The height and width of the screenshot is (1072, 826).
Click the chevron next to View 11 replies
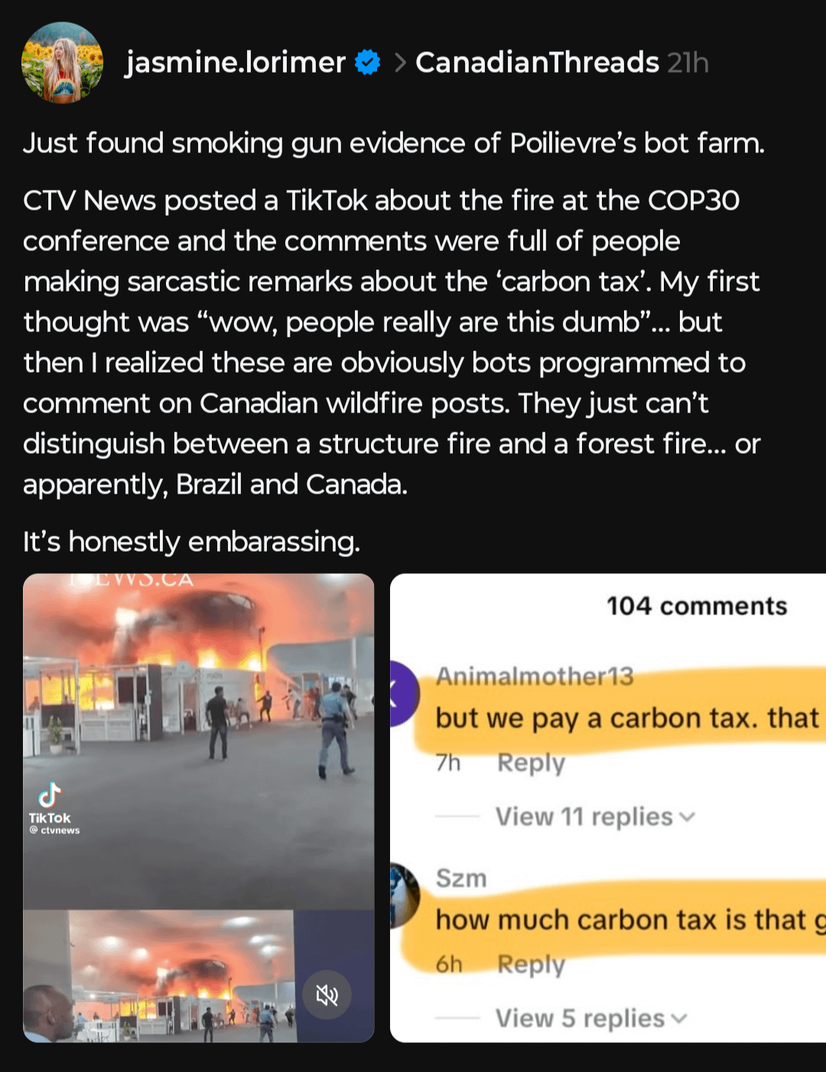688,817
